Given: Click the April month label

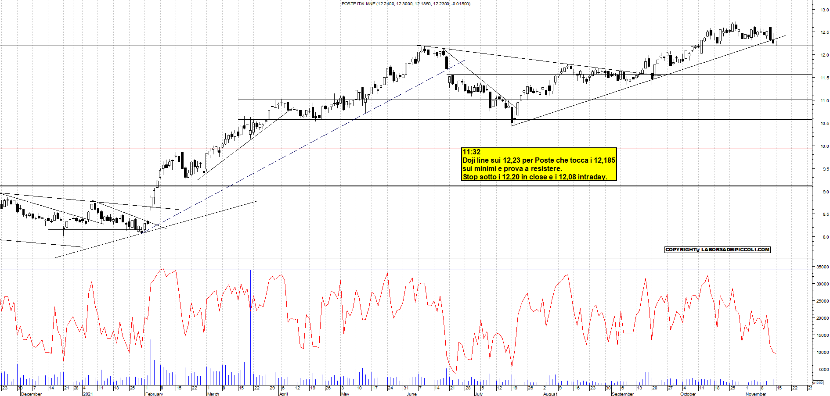Looking at the screenshot, I should point(284,394).
